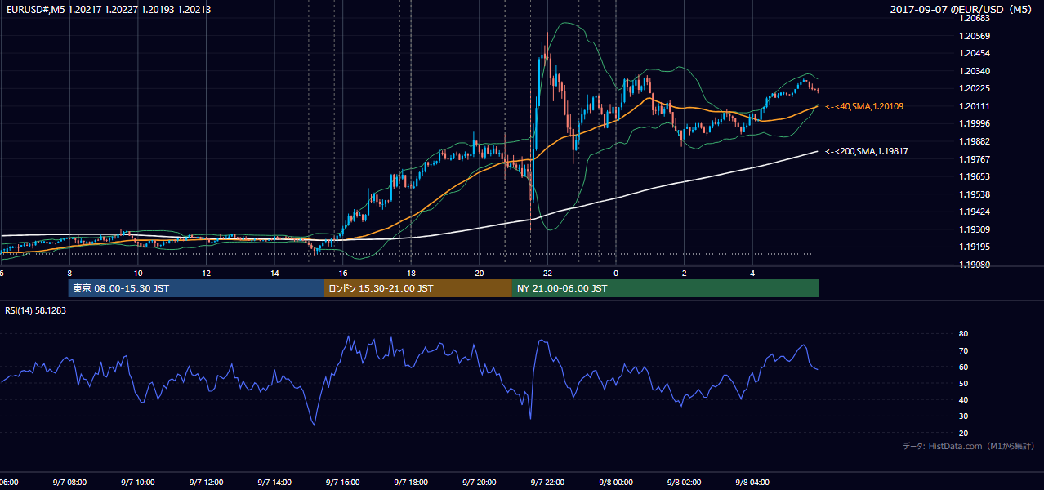Click price axis value 1.19767

(x=976, y=159)
